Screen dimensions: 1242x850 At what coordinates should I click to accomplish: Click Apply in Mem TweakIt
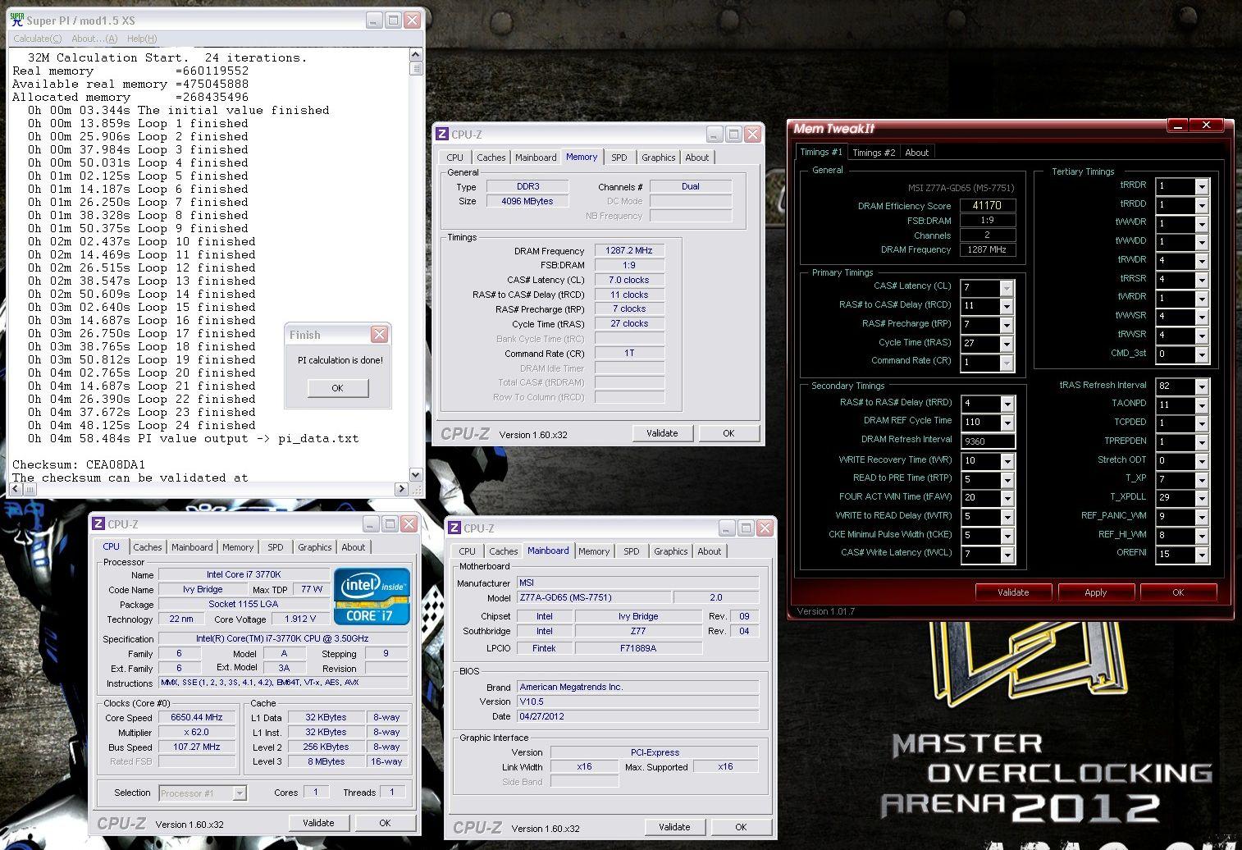point(1096,592)
